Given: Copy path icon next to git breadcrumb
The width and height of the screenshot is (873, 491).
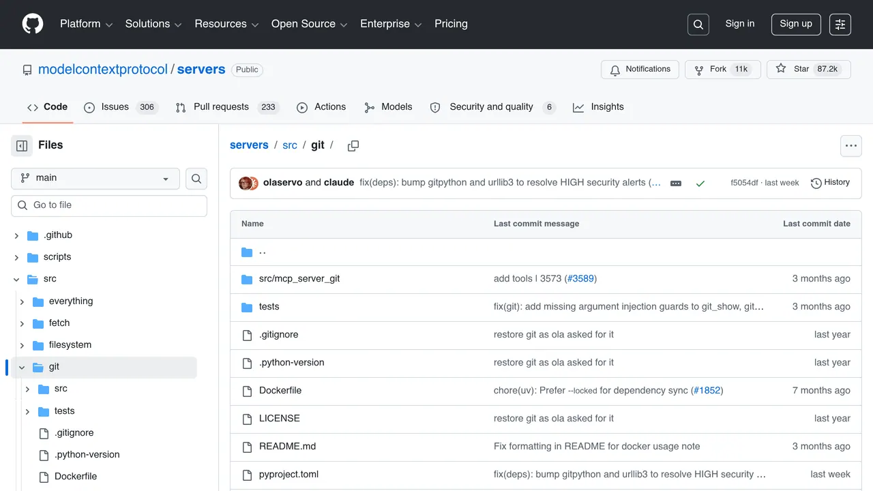Looking at the screenshot, I should (353, 146).
